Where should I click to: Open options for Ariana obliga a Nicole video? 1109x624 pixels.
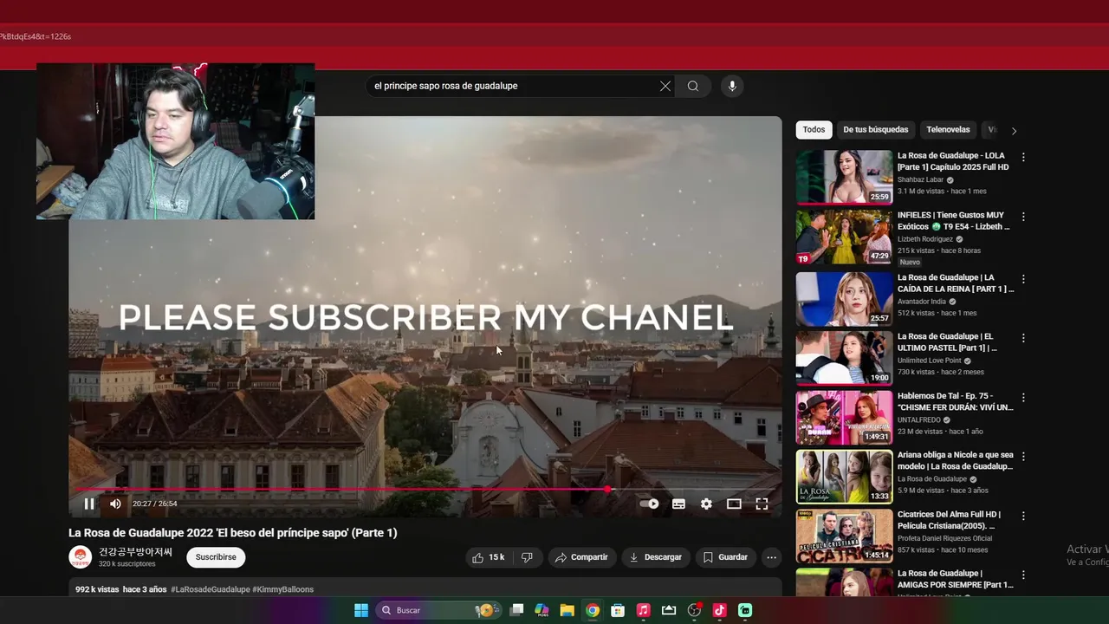pos(1023,457)
